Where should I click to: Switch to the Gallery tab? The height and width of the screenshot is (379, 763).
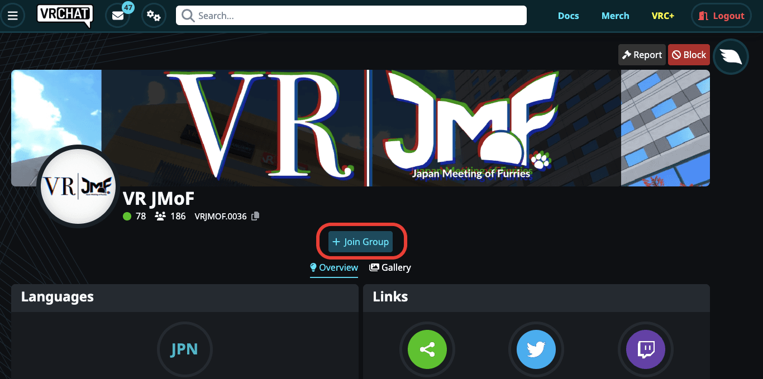pyautogui.click(x=389, y=267)
